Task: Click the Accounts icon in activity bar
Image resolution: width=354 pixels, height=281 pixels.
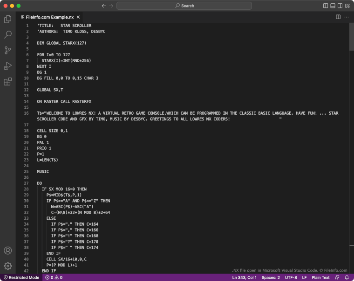Action: tap(7, 250)
